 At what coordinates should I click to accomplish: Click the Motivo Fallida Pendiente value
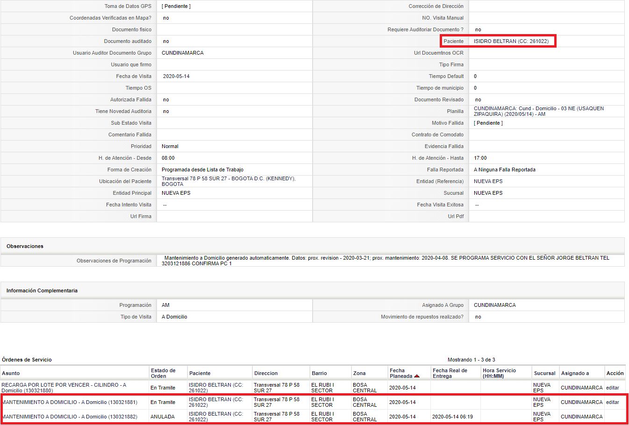(488, 123)
